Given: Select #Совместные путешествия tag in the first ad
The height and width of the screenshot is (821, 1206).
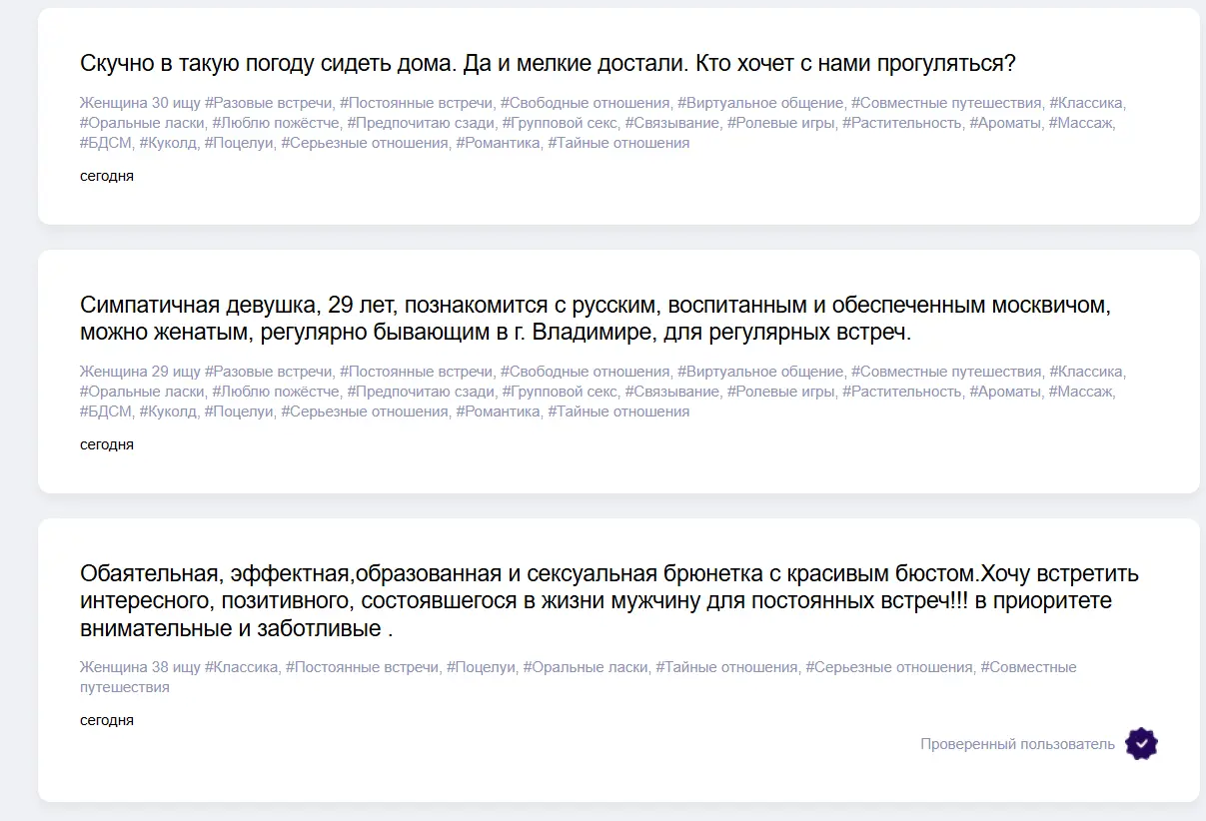Looking at the screenshot, I should [946, 103].
